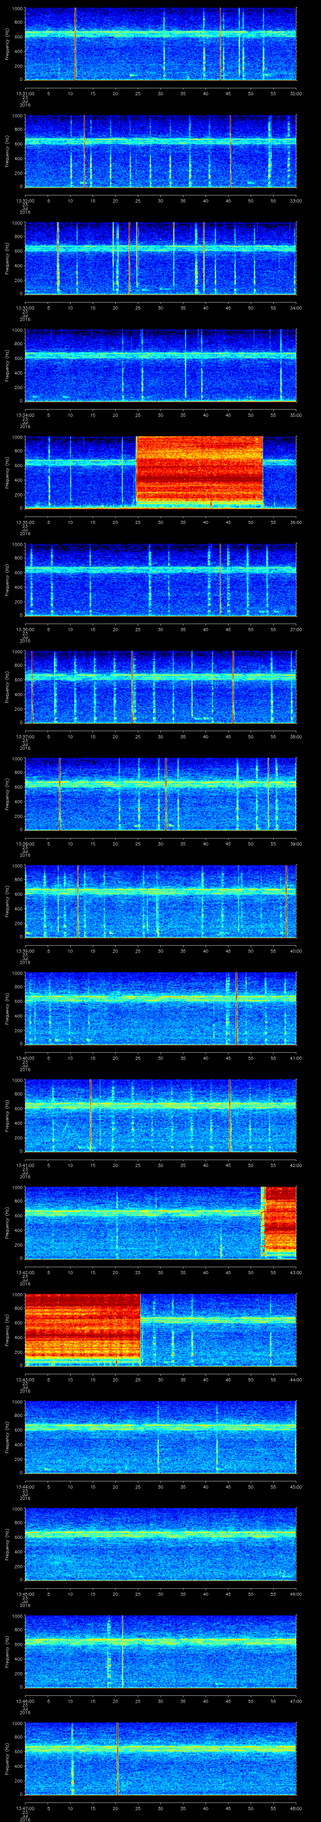The image size is (321, 1822).
Task: Click the 40:00 end time label
Action: [x=296, y=951]
